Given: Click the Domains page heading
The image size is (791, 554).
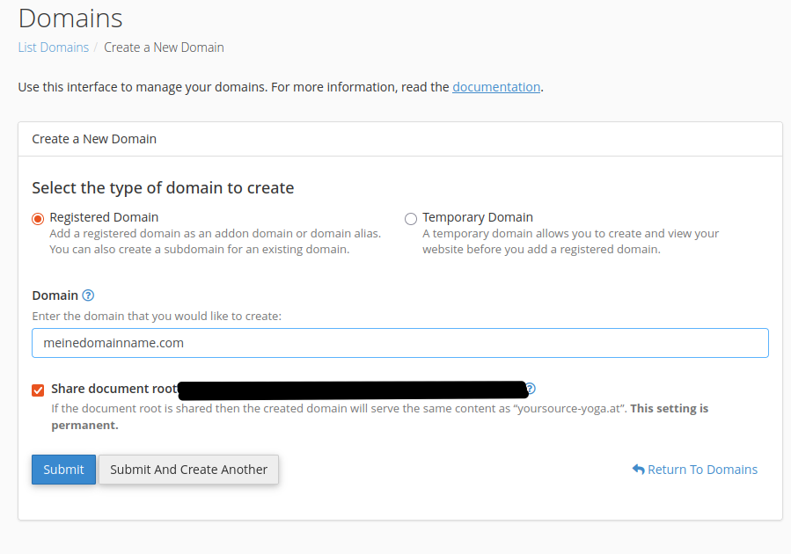Looking at the screenshot, I should click(70, 18).
